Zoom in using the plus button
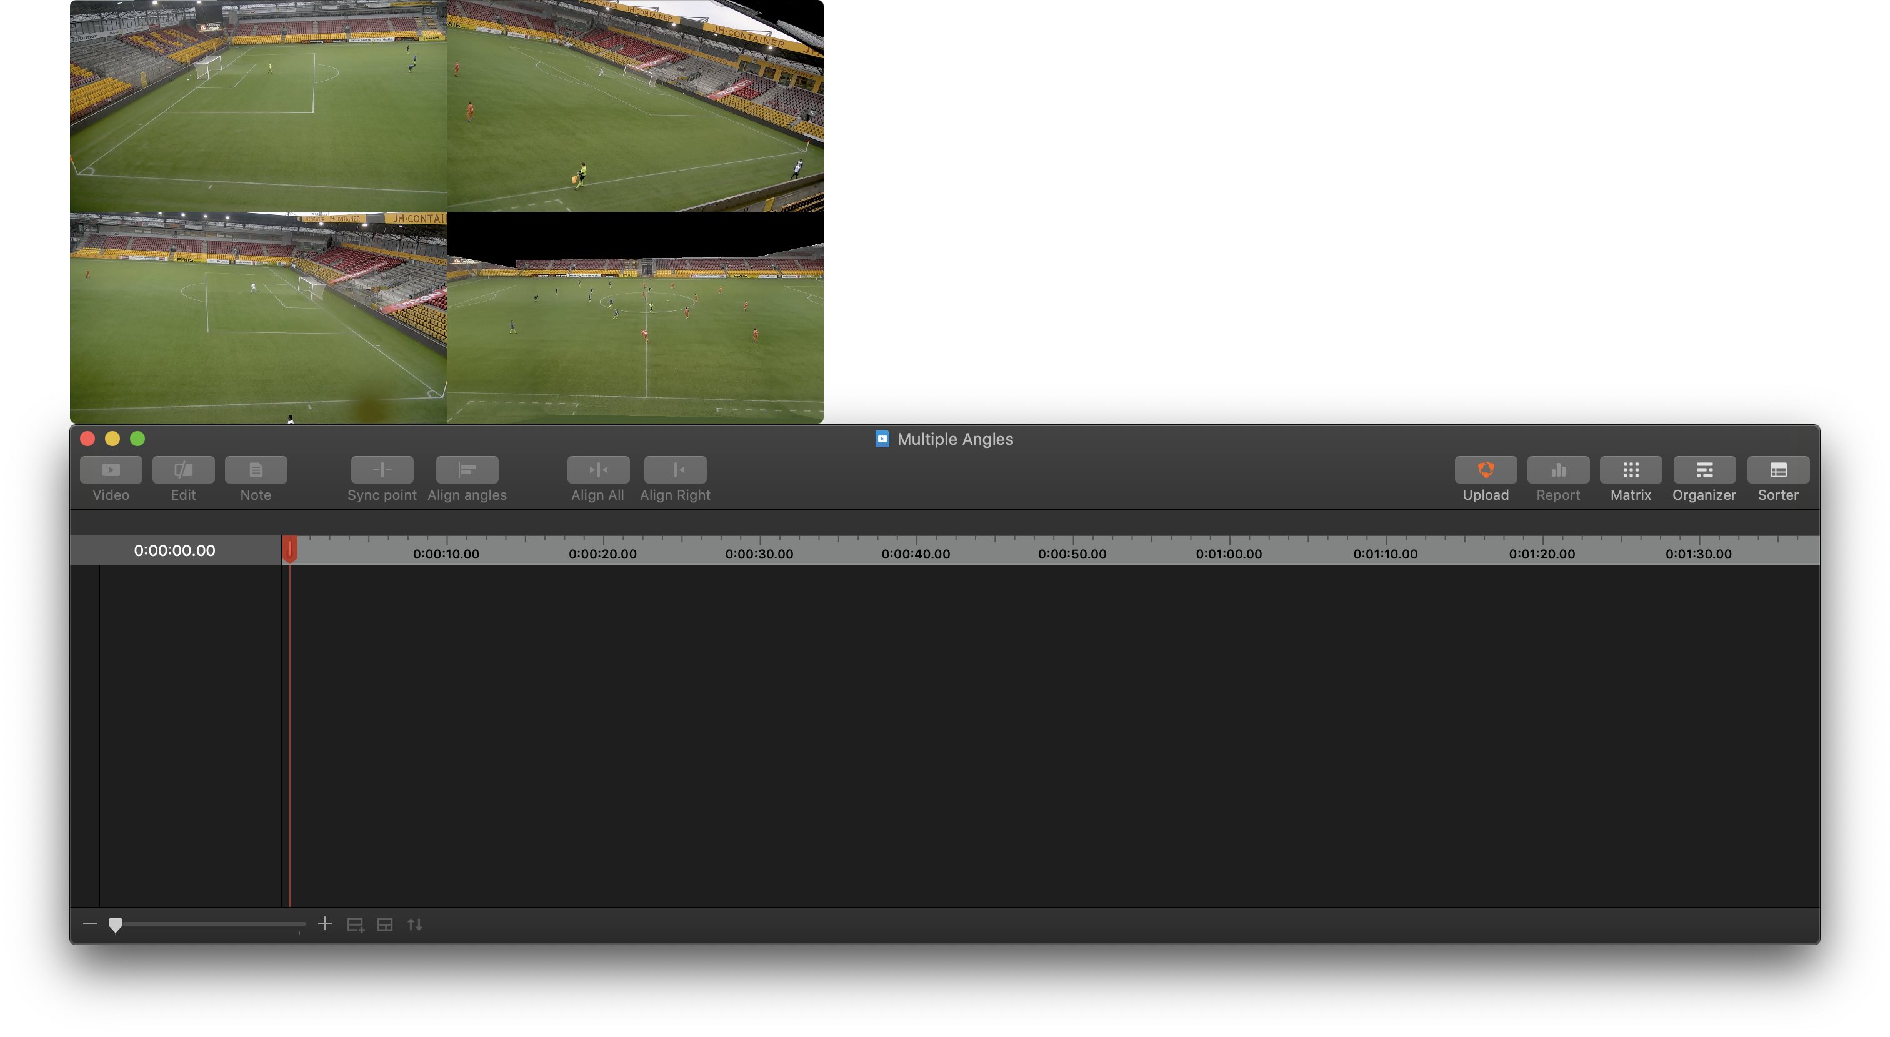This screenshot has width=1890, height=1037. tap(325, 923)
